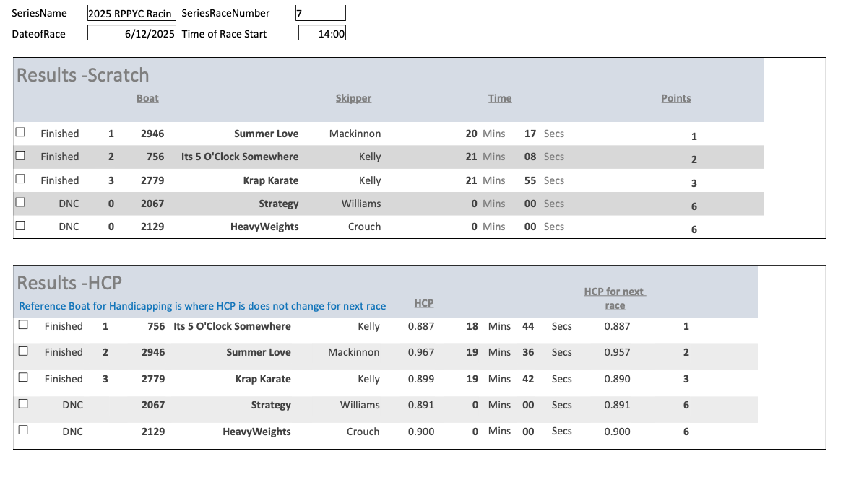Click the SeriesName input field
Screen dimensions: 851x477
tap(131, 13)
